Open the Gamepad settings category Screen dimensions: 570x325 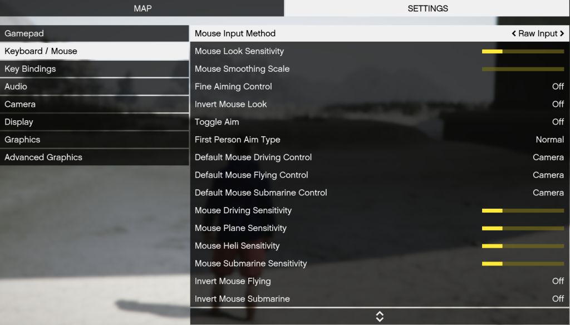point(95,33)
